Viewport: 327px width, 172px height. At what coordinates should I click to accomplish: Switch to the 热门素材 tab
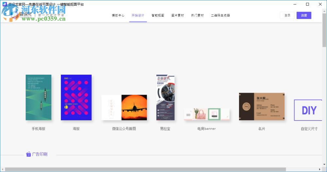(x=198, y=15)
